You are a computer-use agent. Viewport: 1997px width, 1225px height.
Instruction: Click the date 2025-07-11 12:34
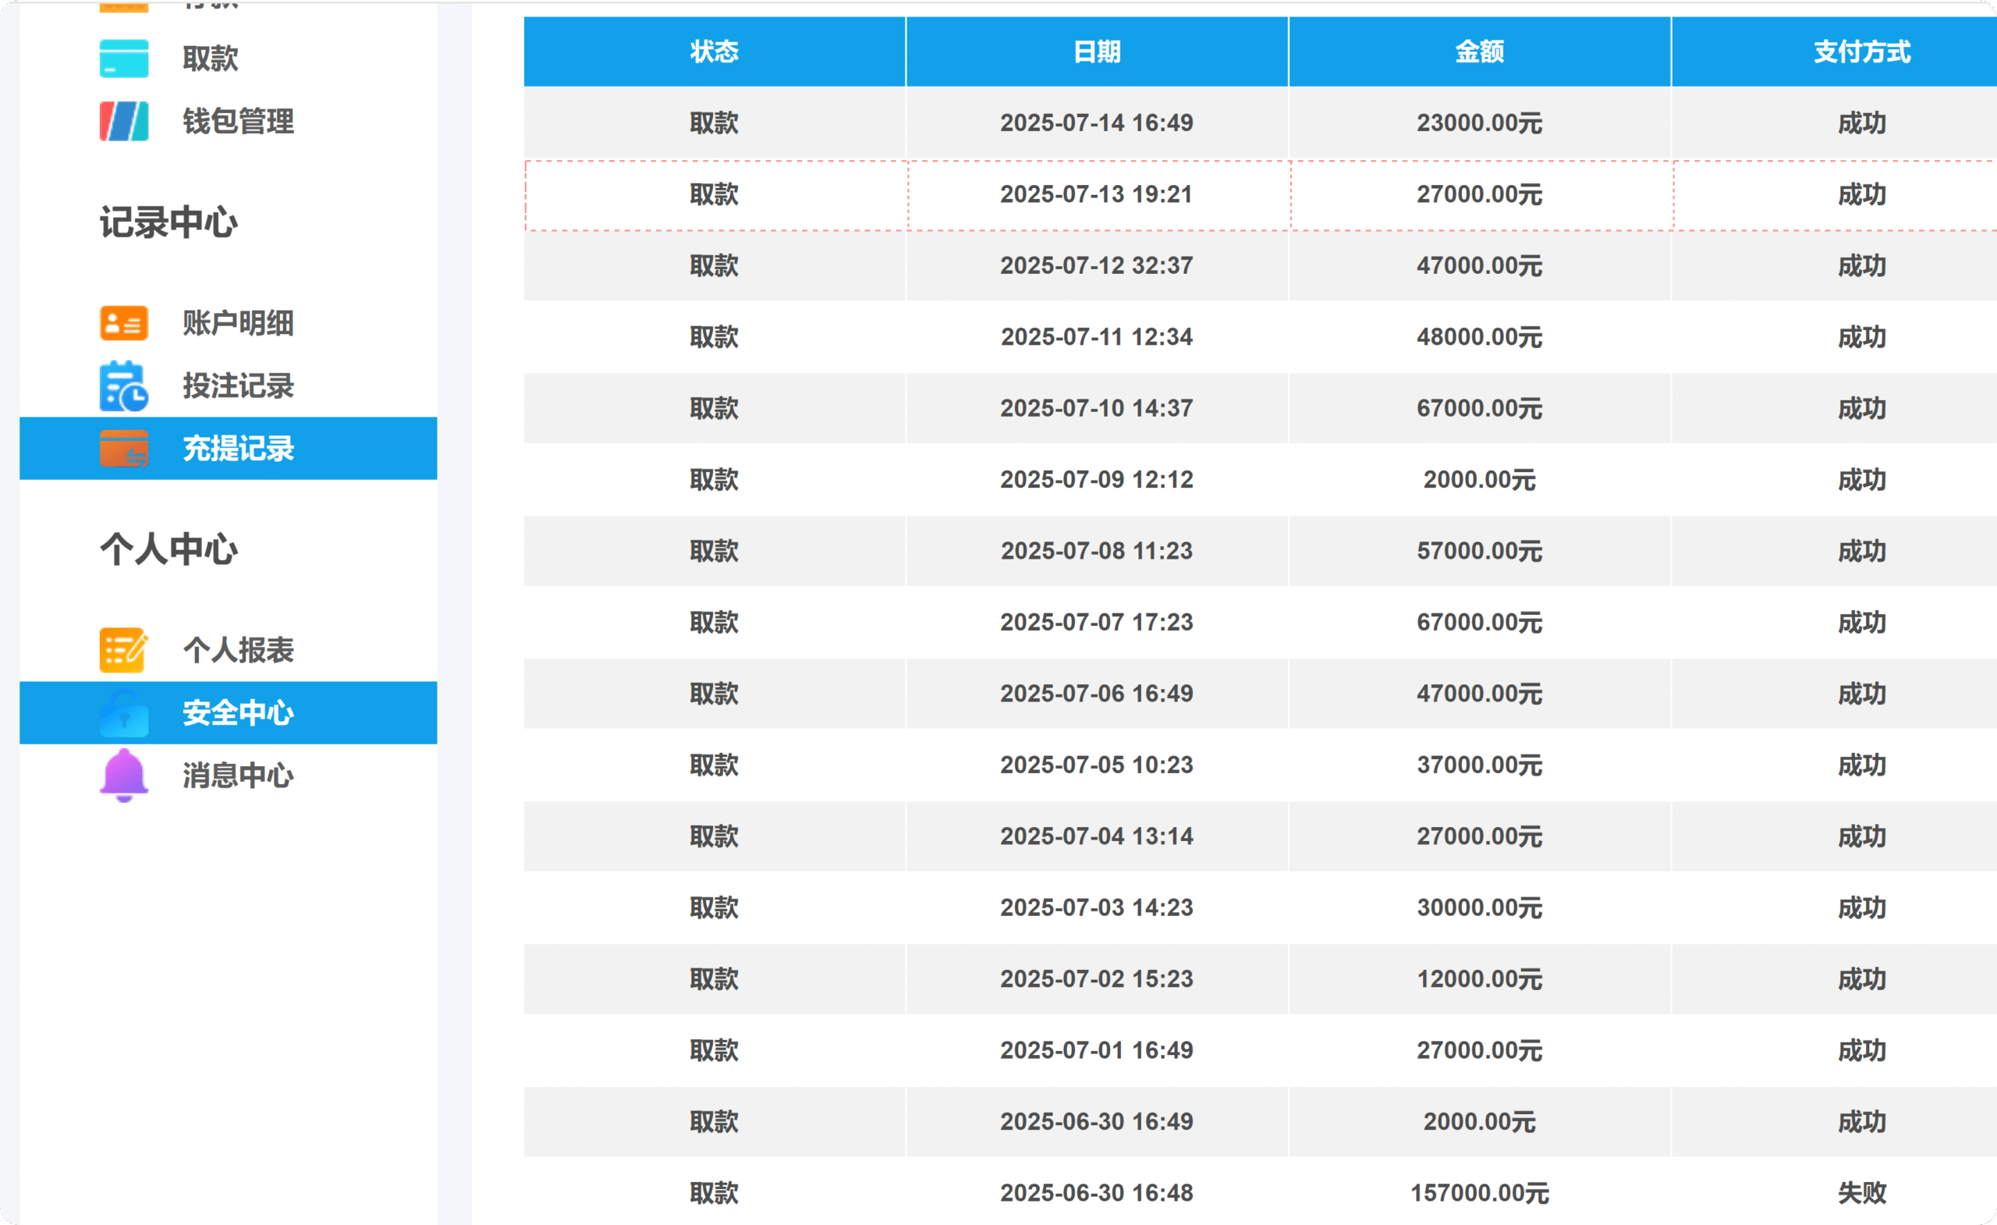click(1097, 337)
